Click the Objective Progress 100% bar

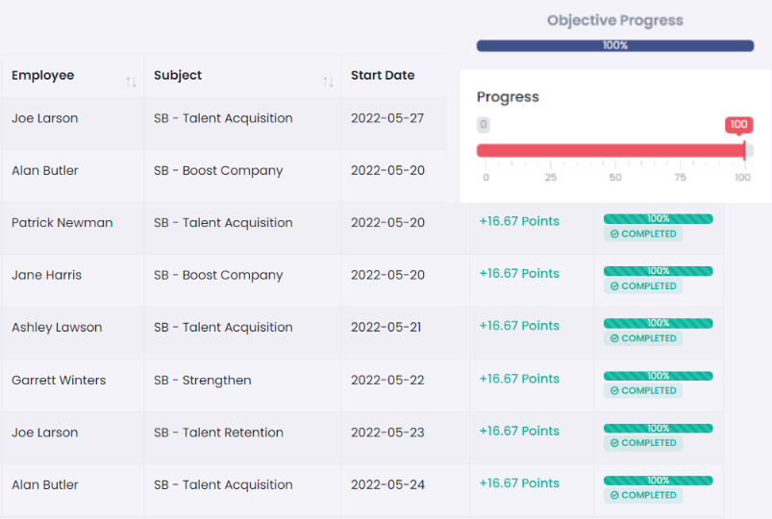pos(615,45)
